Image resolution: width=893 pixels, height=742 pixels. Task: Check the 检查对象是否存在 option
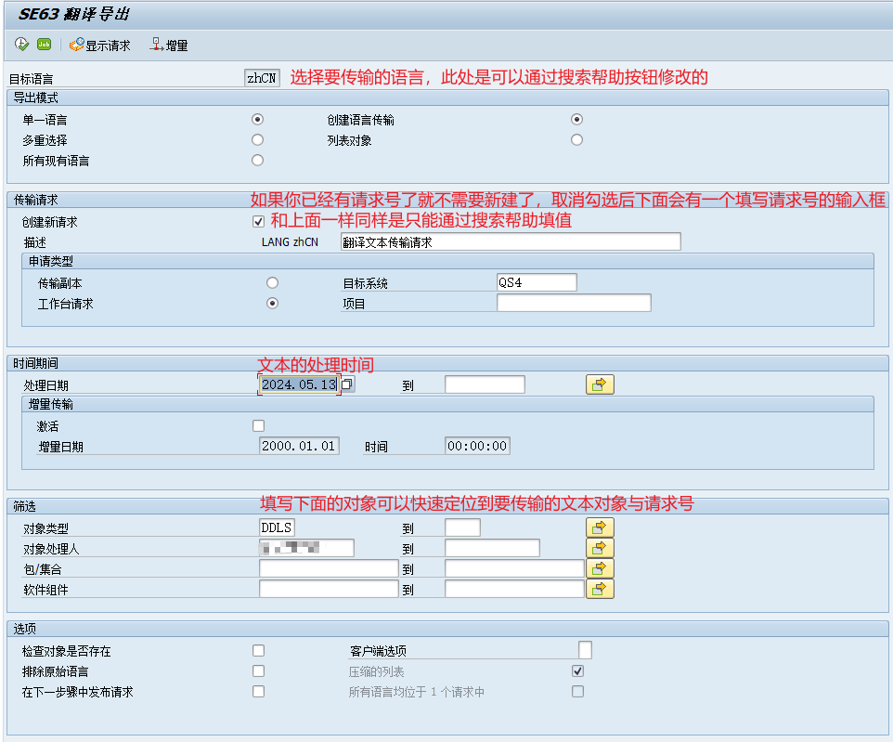pos(257,650)
